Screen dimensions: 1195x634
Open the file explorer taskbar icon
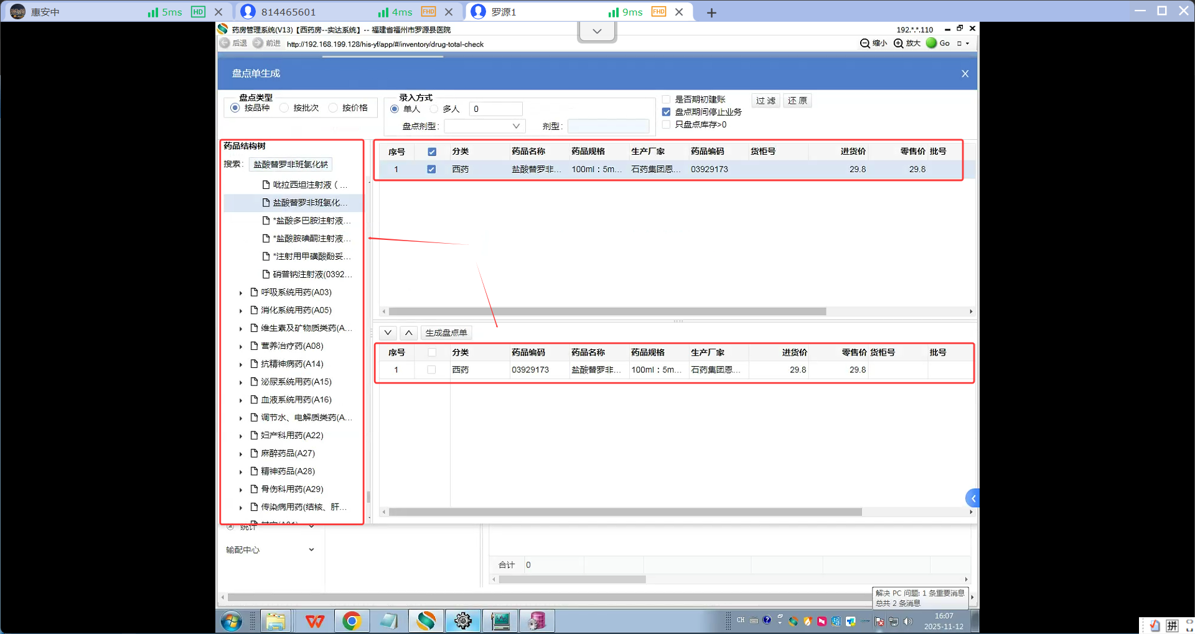click(275, 621)
